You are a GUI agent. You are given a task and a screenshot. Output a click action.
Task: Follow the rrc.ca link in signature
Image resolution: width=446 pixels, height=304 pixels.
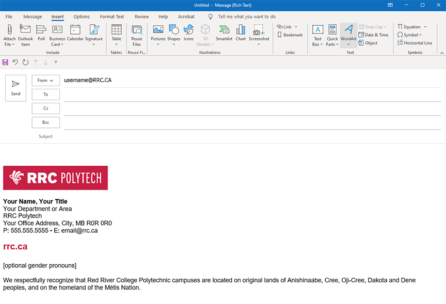[x=15, y=247]
